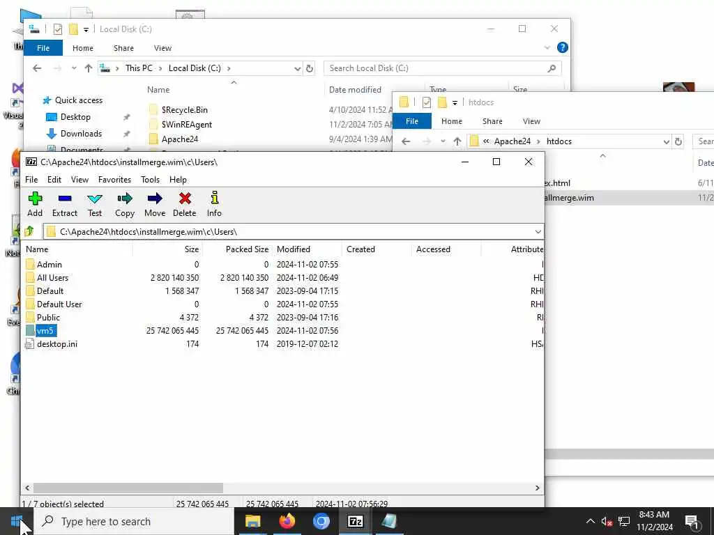Screen dimensions: 714x535
Task: Run the Test tool in 7-Zip
Action: [x=95, y=199]
